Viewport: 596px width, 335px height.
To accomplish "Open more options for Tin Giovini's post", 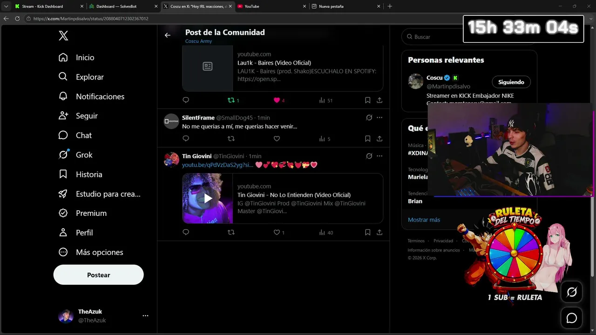I will [379, 156].
